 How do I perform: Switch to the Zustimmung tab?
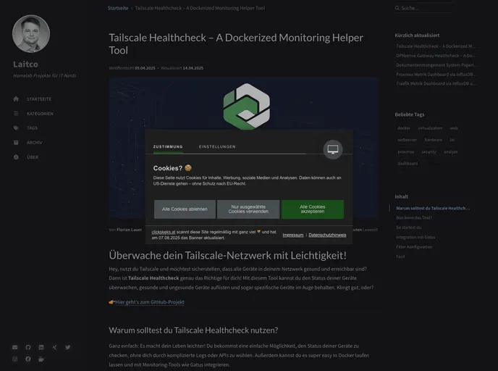(x=168, y=146)
